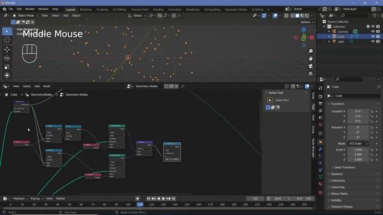Open the viewport Object menu
The width and height of the screenshot is (383, 215).
point(76,16)
